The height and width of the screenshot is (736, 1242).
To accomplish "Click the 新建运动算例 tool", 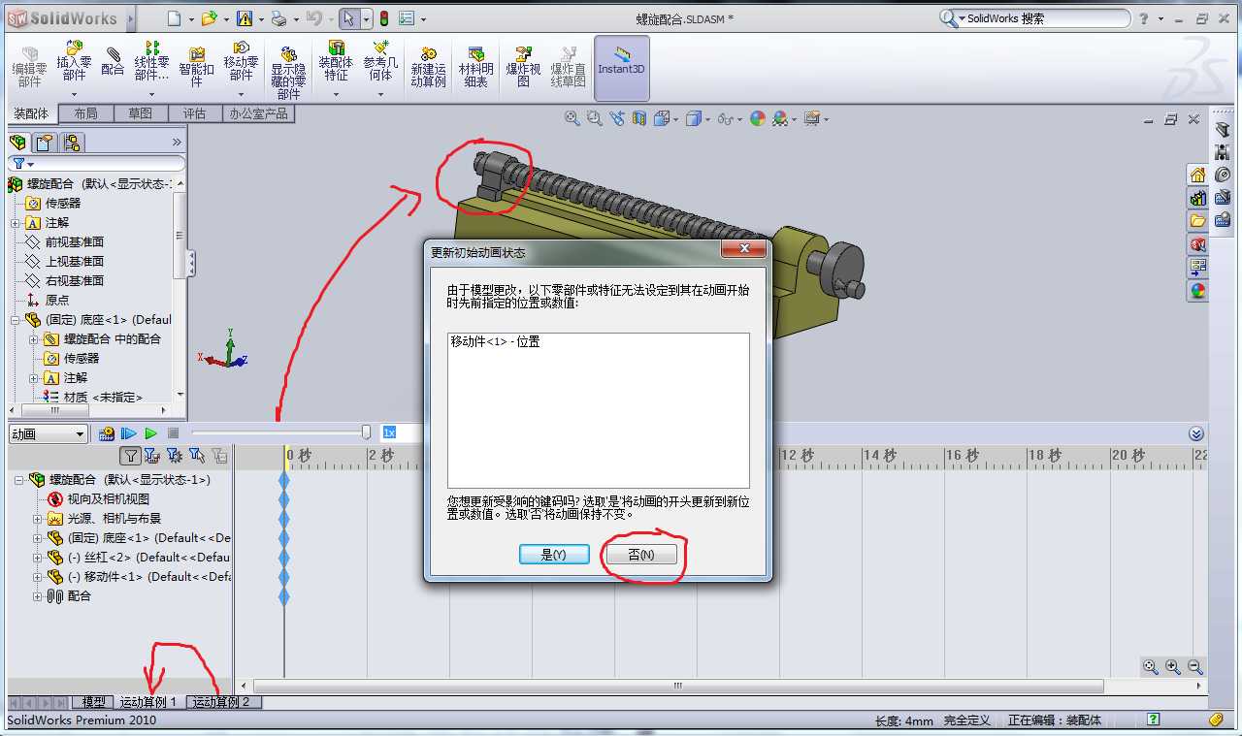I will (428, 67).
